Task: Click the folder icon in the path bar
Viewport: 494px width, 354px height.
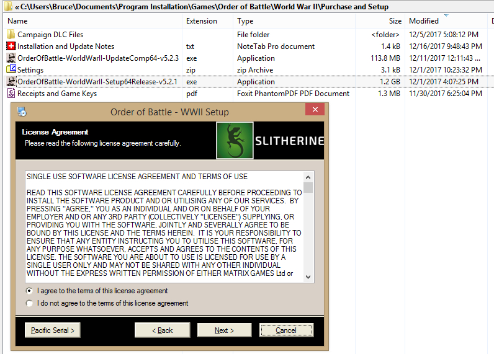Action: (x=8, y=6)
